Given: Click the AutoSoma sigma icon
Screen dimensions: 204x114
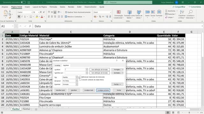Looking at the screenshot, I should coord(166,11).
